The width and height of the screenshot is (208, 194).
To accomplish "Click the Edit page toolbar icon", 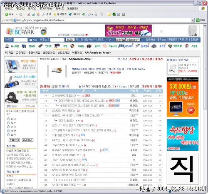I will pyautogui.click(x=102, y=14).
